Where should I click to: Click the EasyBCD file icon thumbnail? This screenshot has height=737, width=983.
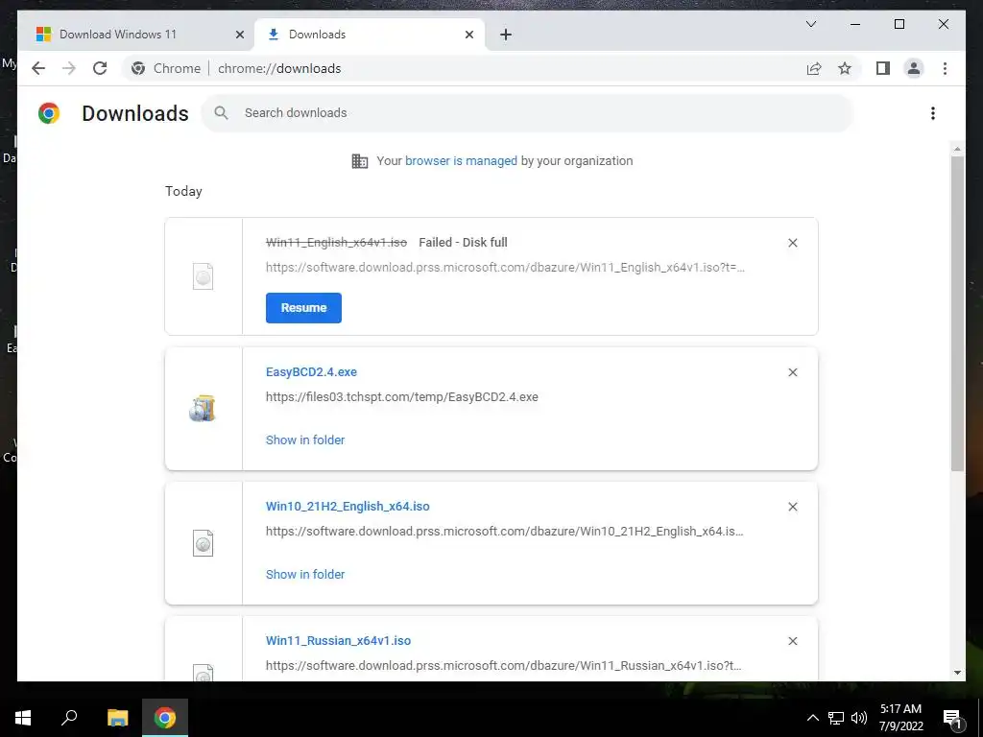point(203,409)
